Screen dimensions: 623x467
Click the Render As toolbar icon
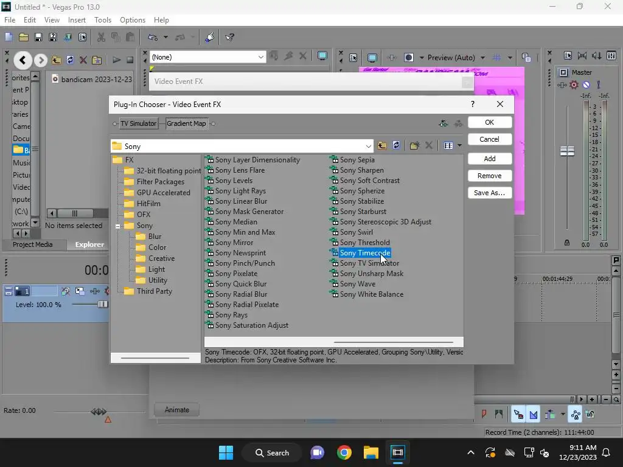(68, 37)
